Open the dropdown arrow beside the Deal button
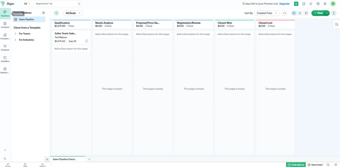 click(327, 13)
